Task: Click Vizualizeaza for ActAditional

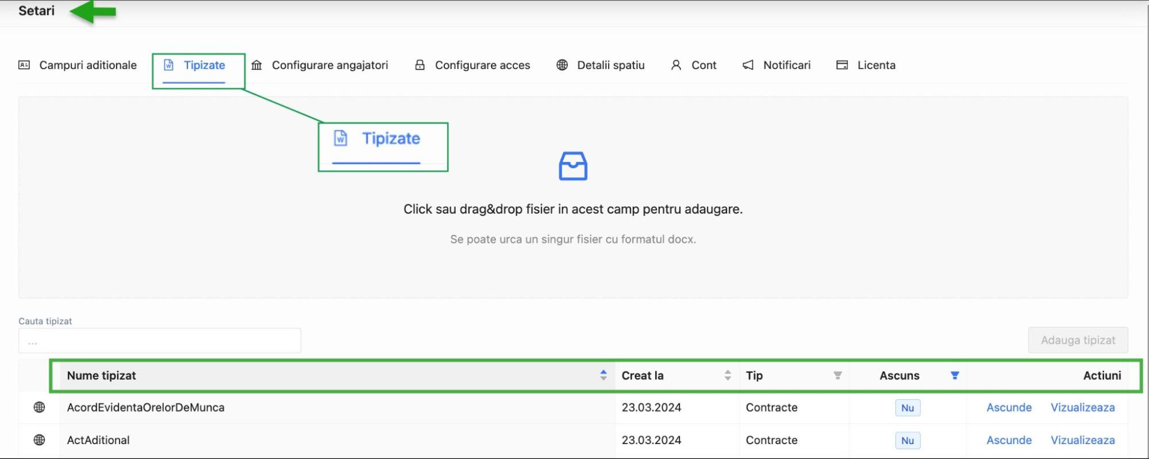Action: point(1082,440)
